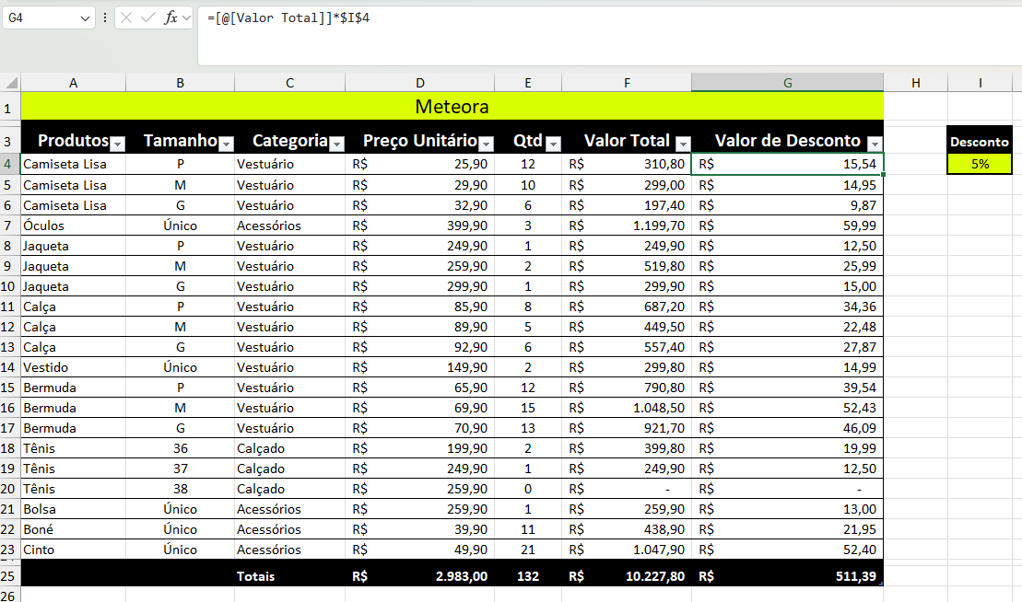Select active cell G4 value 15,54
Image resolution: width=1022 pixels, height=602 pixels.
[x=787, y=163]
